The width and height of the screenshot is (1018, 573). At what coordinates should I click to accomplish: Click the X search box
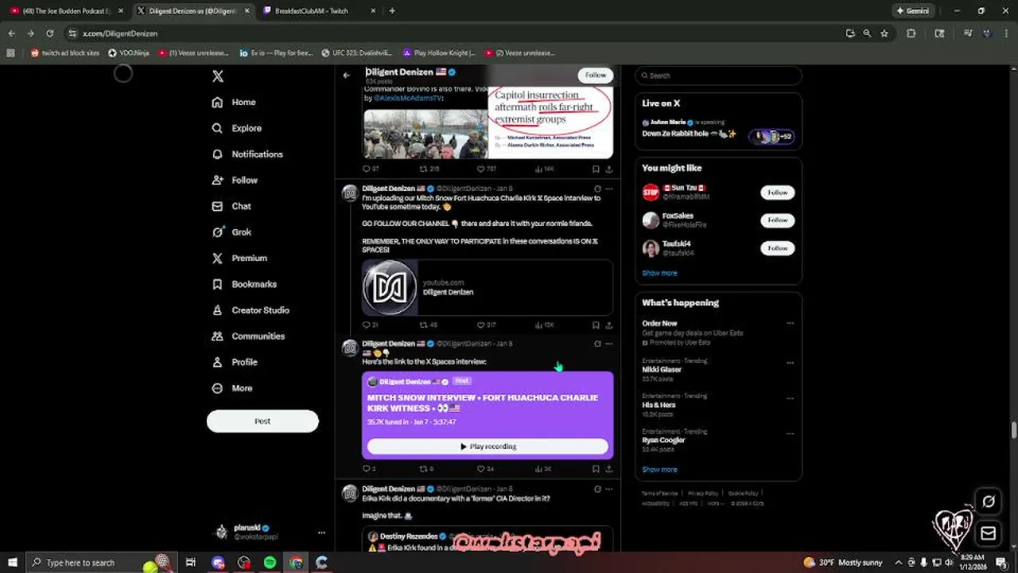(x=718, y=76)
